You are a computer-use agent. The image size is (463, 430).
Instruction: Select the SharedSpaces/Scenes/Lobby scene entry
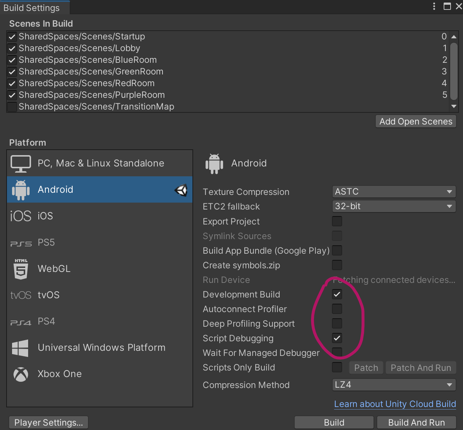(79, 48)
